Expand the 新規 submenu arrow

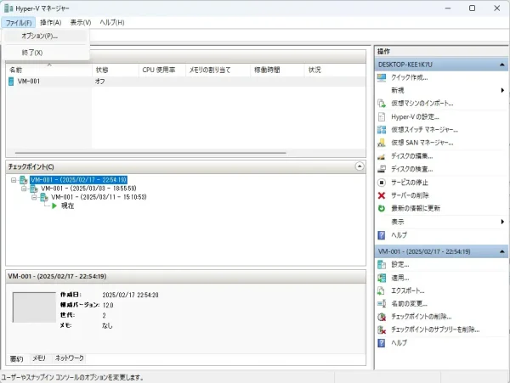[x=502, y=90]
